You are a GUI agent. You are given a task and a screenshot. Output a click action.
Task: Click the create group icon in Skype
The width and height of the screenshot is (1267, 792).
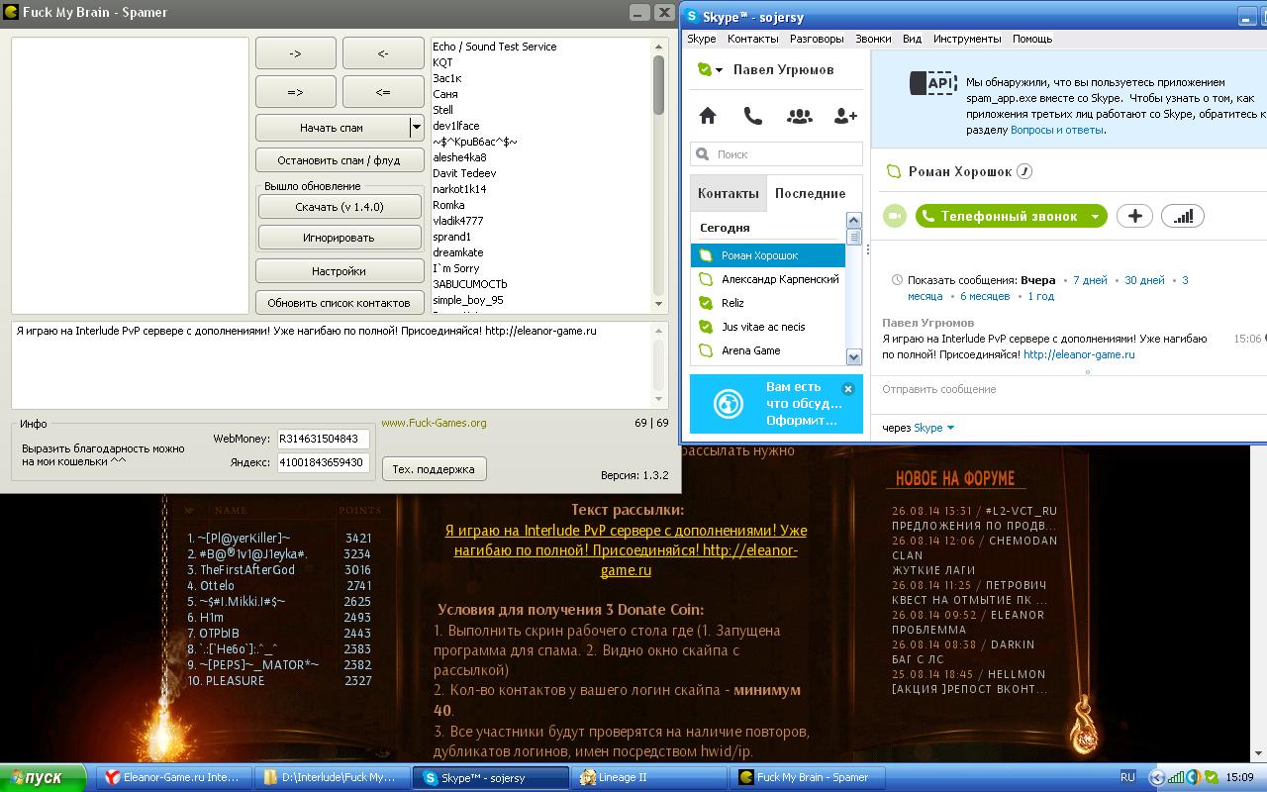pos(800,116)
